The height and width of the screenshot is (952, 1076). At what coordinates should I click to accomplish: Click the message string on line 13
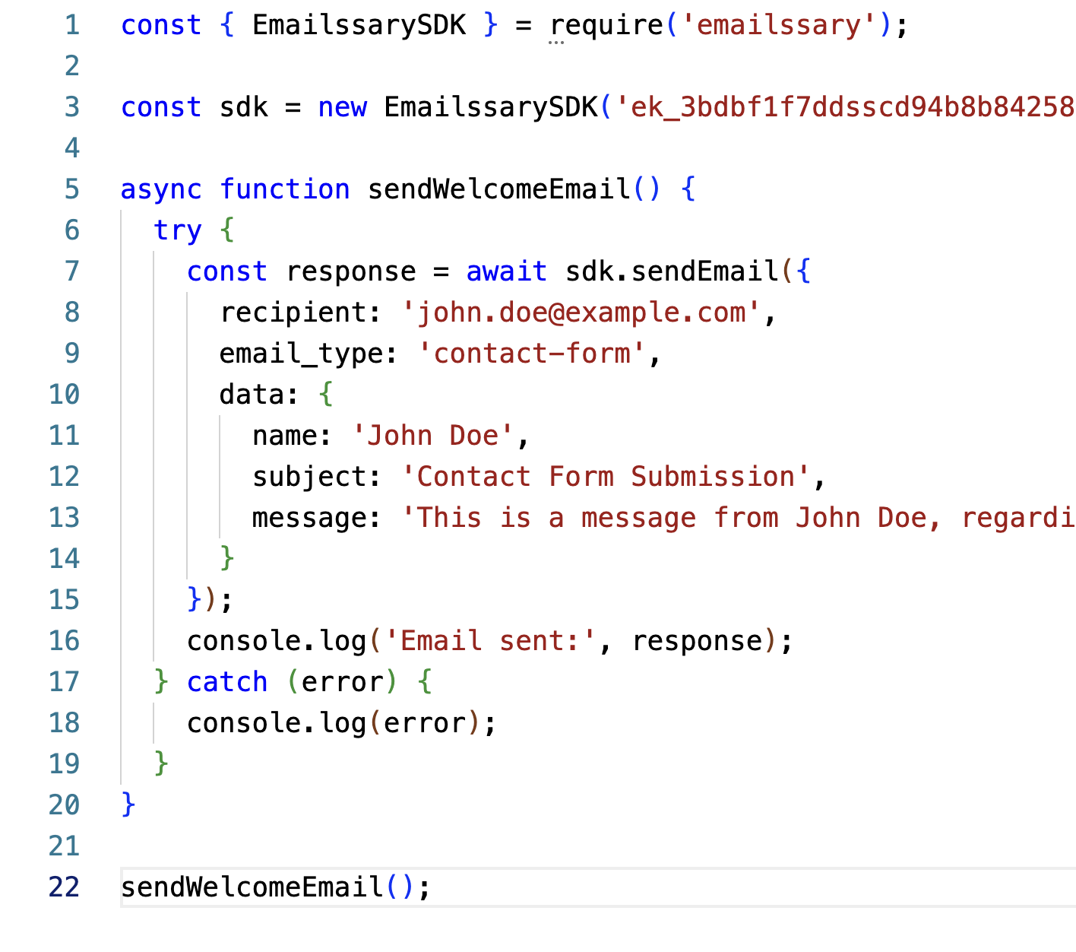coord(739,518)
